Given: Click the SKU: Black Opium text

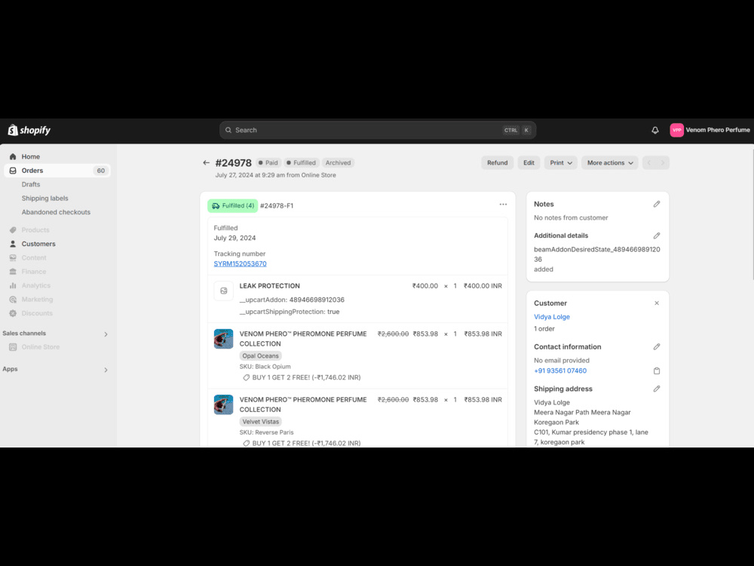Looking at the screenshot, I should [265, 367].
